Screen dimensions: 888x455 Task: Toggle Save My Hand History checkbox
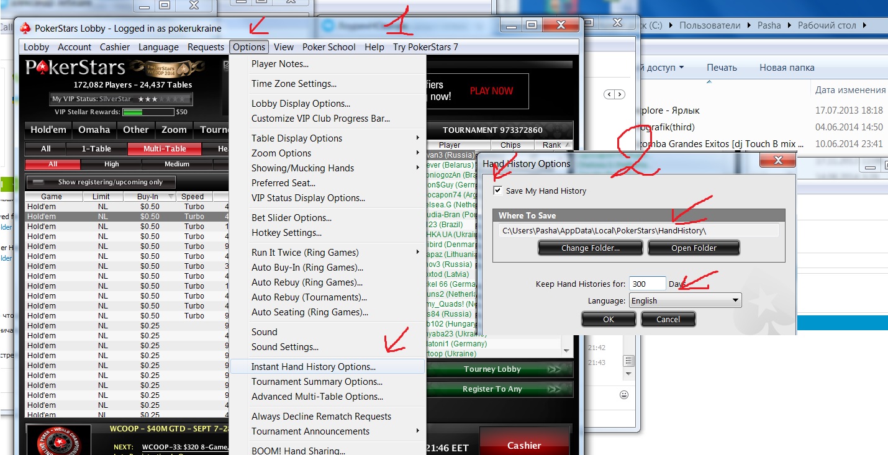(x=497, y=191)
